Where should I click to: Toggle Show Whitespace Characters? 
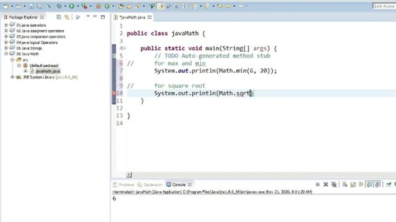click(x=185, y=6)
